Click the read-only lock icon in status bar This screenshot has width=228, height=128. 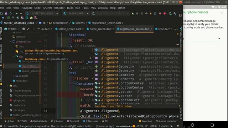(172, 126)
